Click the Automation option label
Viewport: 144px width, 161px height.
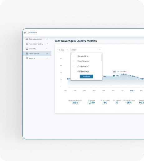pyautogui.click(x=83, y=56)
